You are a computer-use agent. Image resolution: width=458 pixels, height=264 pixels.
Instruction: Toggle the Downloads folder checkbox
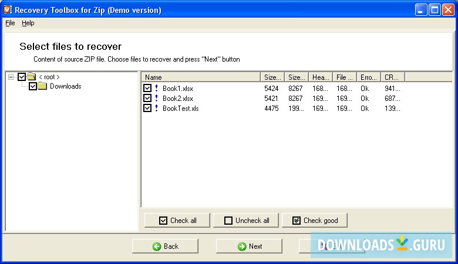33,86
